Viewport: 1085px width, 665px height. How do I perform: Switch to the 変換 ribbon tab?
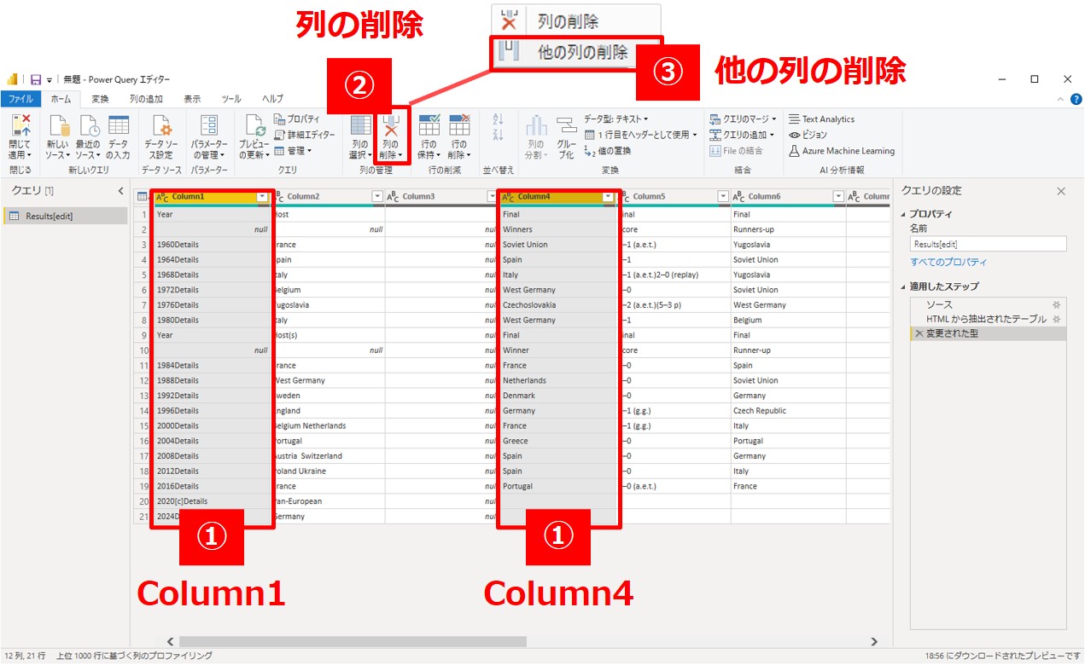[x=100, y=99]
